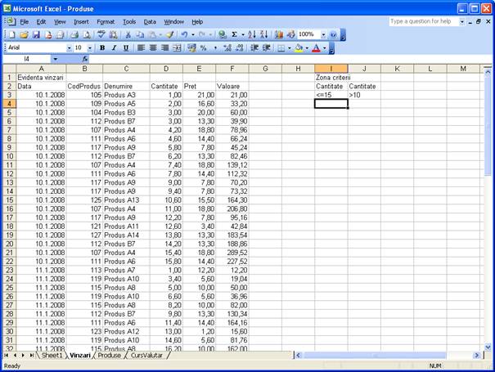
Task: Expand the font size dropdown
Action: click(90, 48)
